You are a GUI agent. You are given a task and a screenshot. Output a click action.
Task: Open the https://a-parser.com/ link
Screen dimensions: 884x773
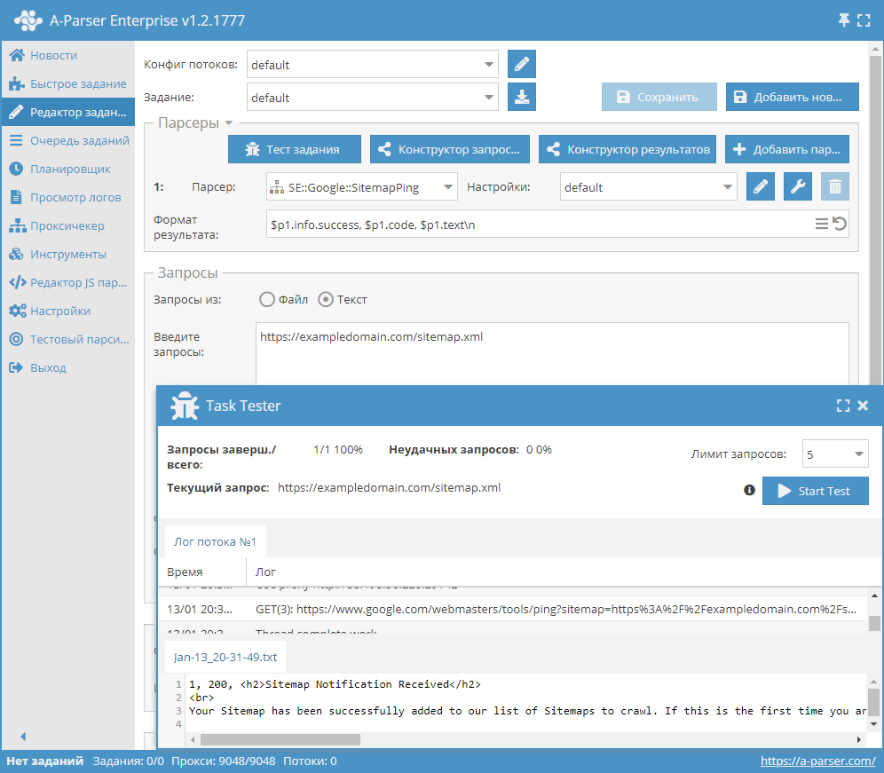point(817,761)
